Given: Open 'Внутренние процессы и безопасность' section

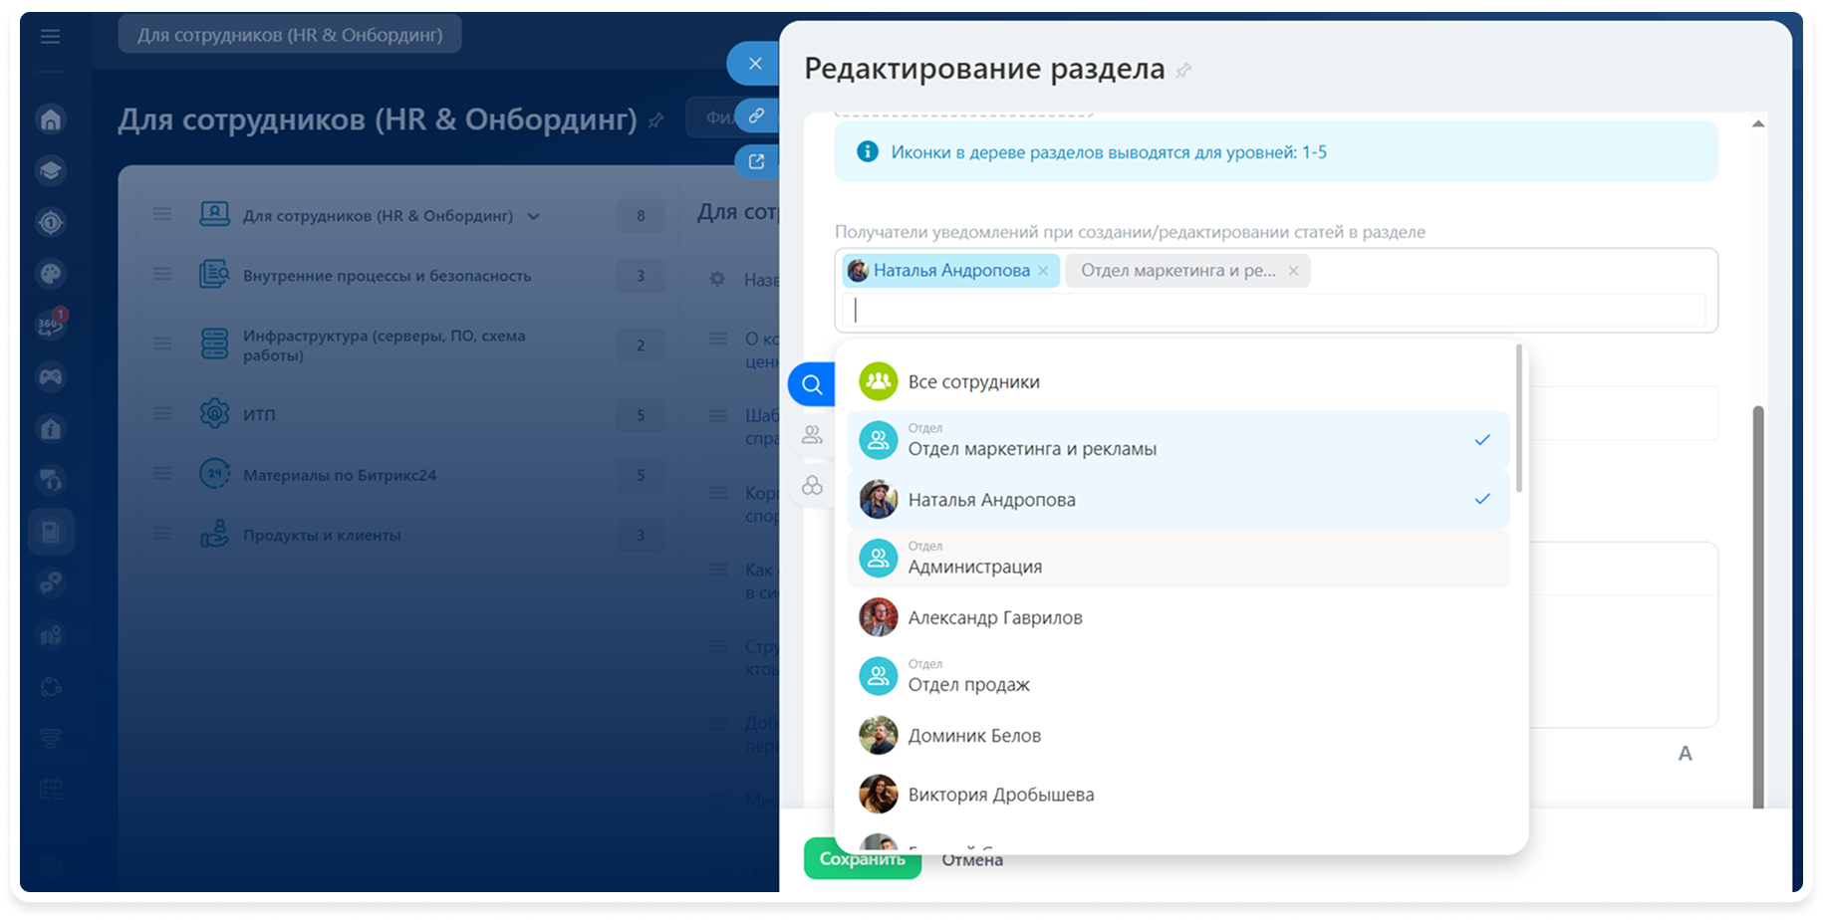Looking at the screenshot, I should 387,276.
